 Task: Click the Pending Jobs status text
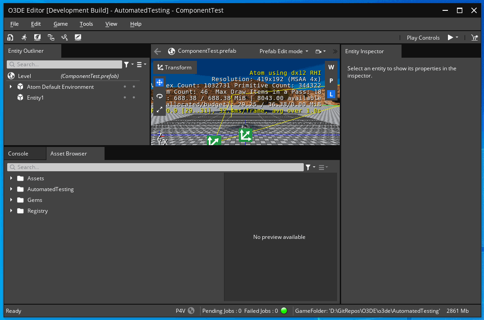point(222,311)
